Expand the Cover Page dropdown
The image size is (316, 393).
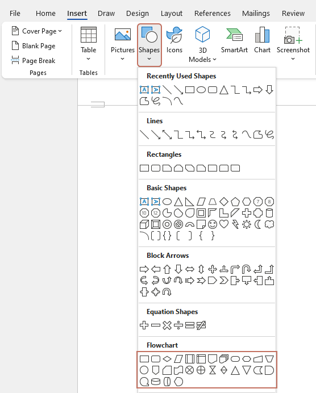pyautogui.click(x=60, y=31)
